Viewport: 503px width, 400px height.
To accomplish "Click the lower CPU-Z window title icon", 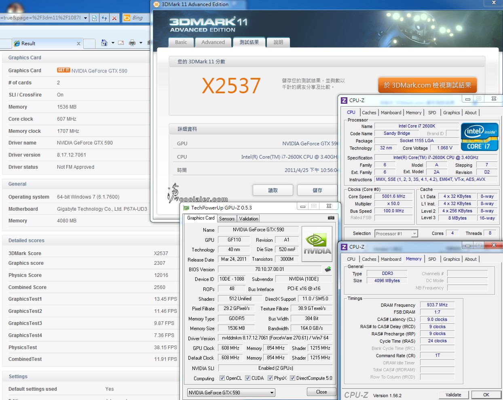I will point(344,247).
